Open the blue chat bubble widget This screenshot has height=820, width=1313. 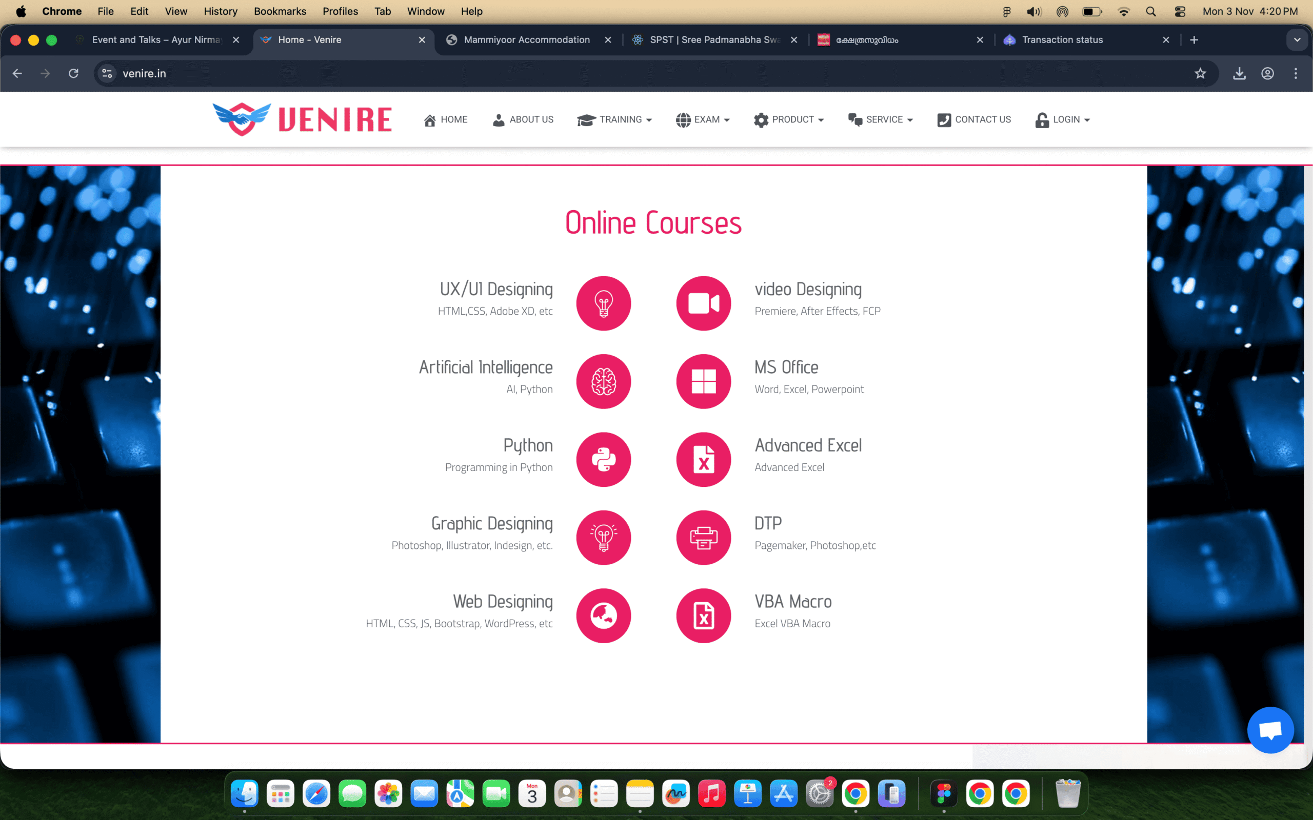[1270, 730]
